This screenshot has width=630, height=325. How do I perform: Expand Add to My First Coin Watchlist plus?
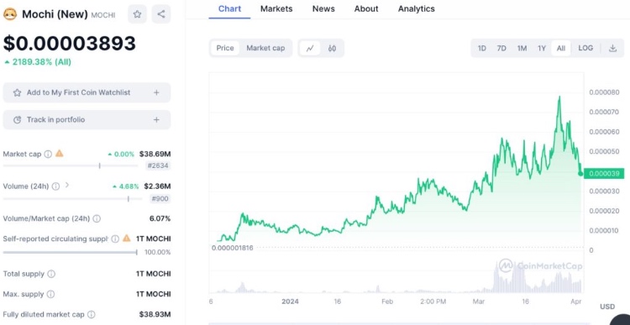(156, 92)
